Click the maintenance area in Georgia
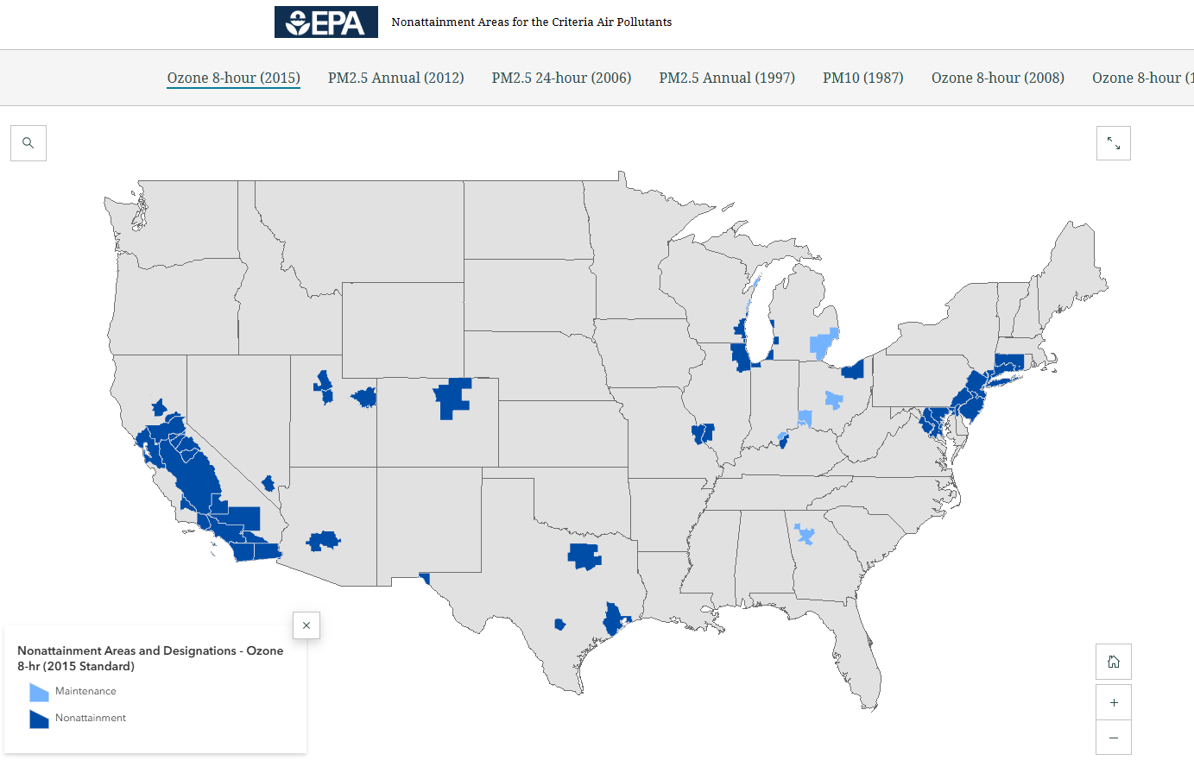This screenshot has width=1194, height=760. click(x=804, y=537)
